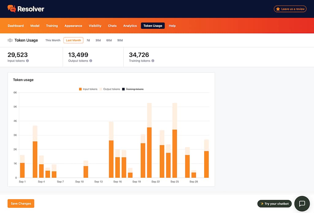Viewport: 314px width, 213px height.
Task: Select the 30d time range
Action: point(98,40)
